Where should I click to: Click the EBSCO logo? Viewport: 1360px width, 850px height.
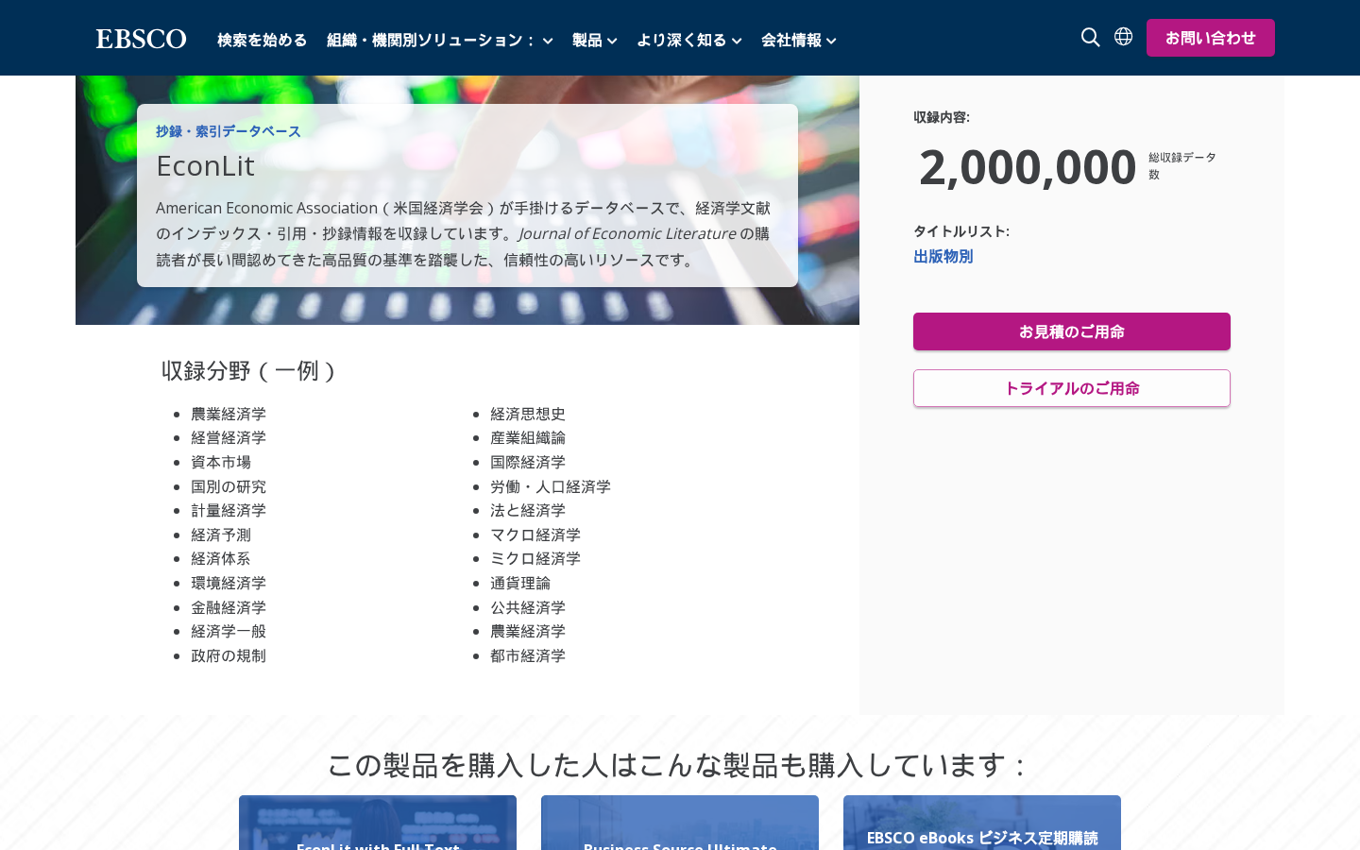(141, 39)
